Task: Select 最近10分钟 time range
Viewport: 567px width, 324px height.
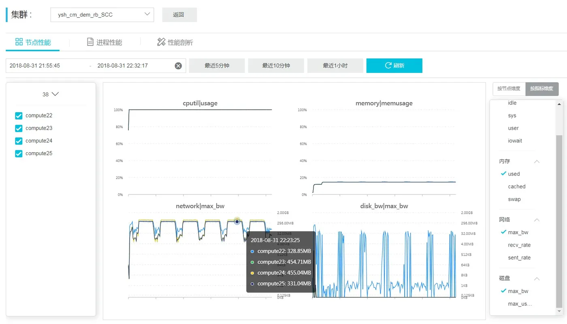Action: [x=276, y=66]
